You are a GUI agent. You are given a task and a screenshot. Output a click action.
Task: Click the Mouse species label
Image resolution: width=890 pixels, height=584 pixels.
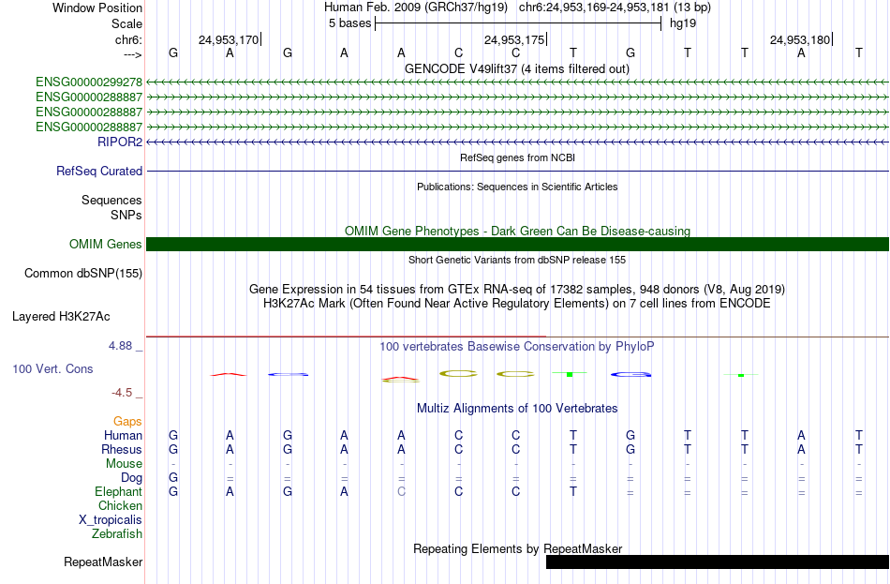point(124,464)
